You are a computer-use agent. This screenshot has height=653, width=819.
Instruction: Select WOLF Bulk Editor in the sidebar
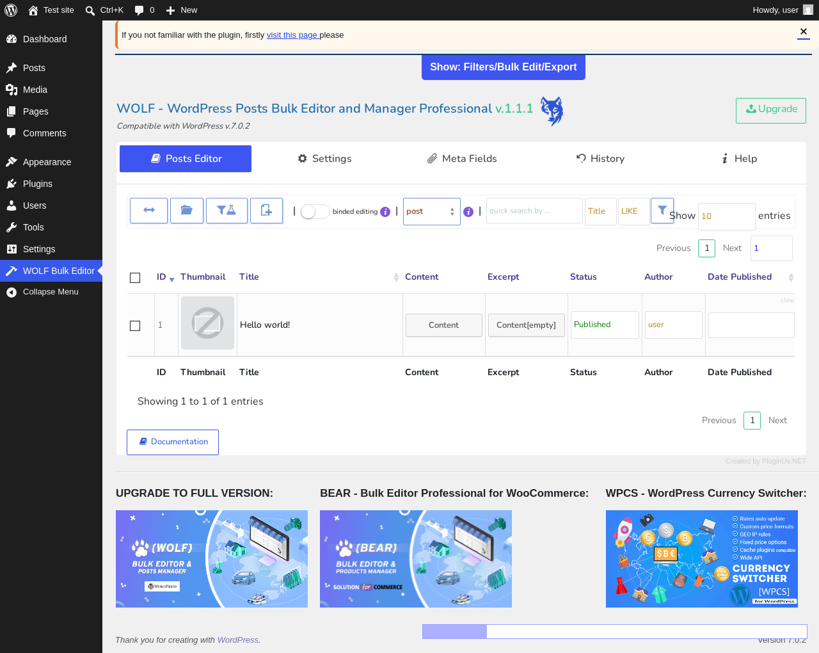51,271
